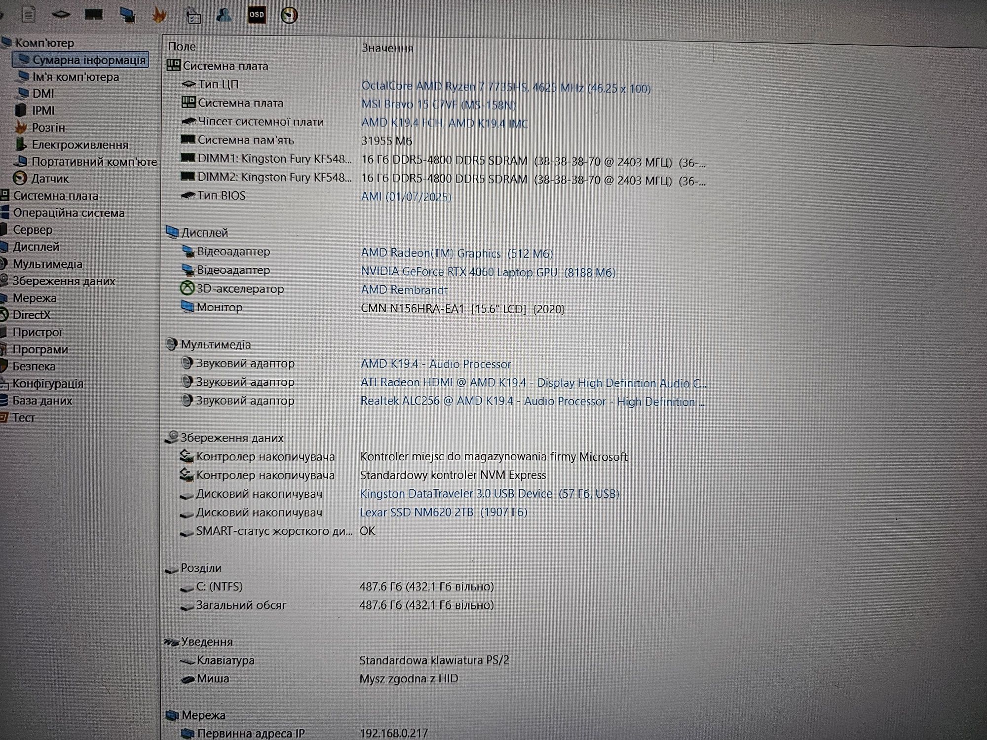
Task: Open Дисплей sidebar category
Action: click(x=30, y=247)
